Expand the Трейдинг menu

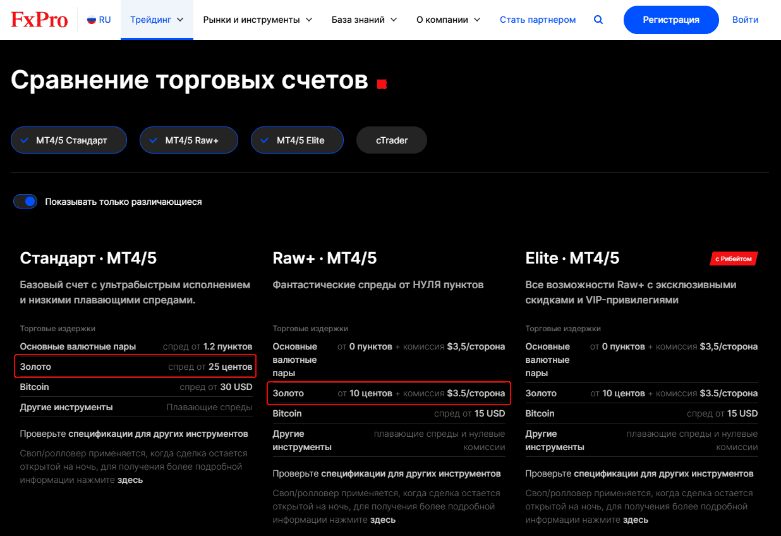coord(157,20)
